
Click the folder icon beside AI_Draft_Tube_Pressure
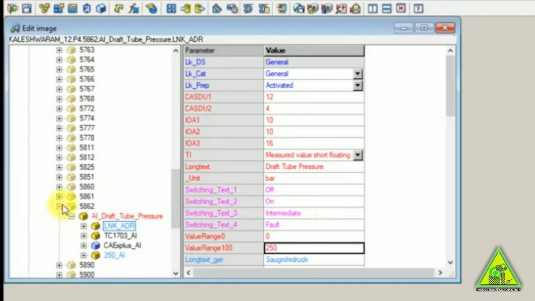click(x=84, y=216)
